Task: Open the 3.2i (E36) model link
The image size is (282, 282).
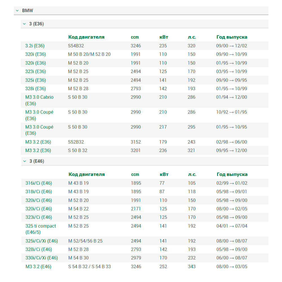Action: tap(35, 46)
